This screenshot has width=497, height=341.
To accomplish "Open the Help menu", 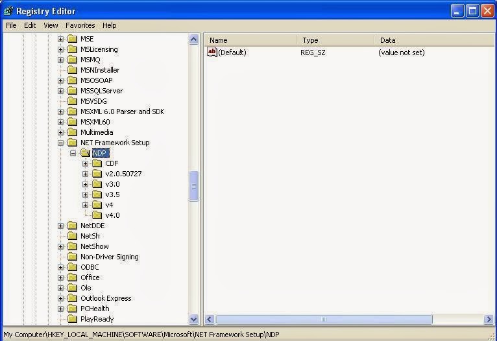I will pos(110,25).
